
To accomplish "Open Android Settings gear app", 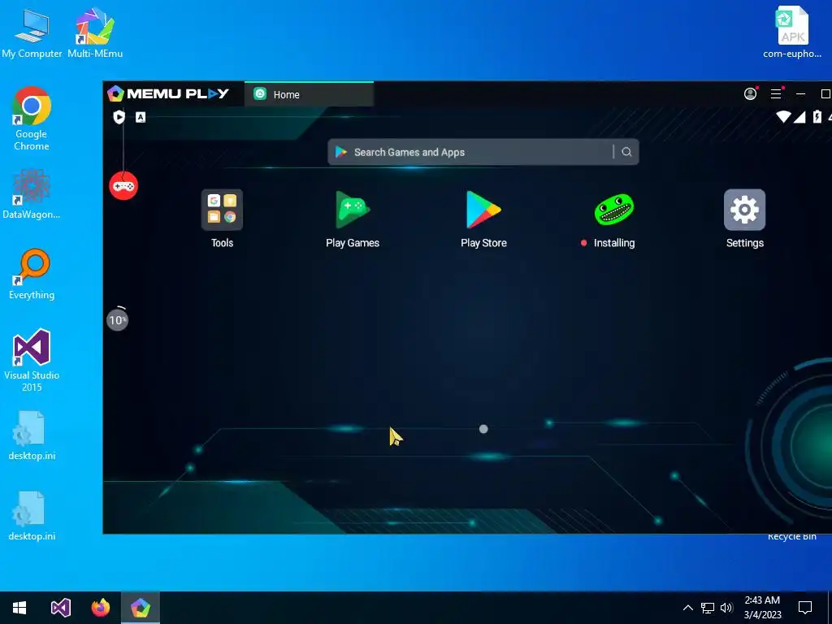I will point(744,210).
